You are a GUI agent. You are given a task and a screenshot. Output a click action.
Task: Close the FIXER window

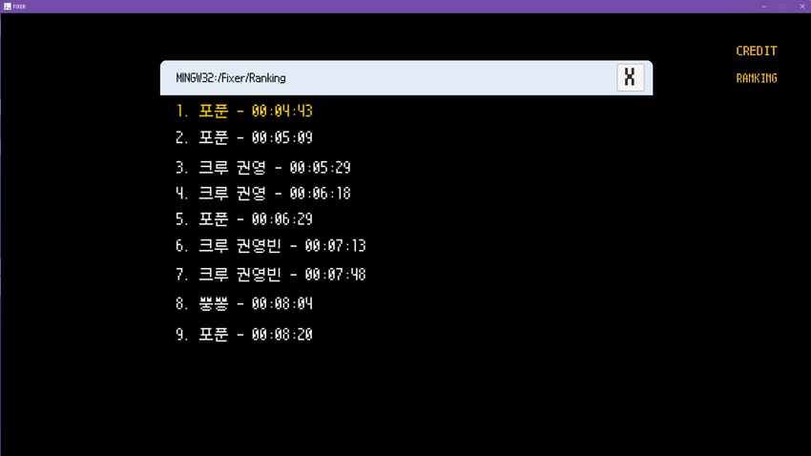[802, 7]
